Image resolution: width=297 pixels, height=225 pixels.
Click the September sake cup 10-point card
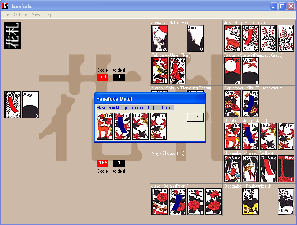click(x=232, y=104)
